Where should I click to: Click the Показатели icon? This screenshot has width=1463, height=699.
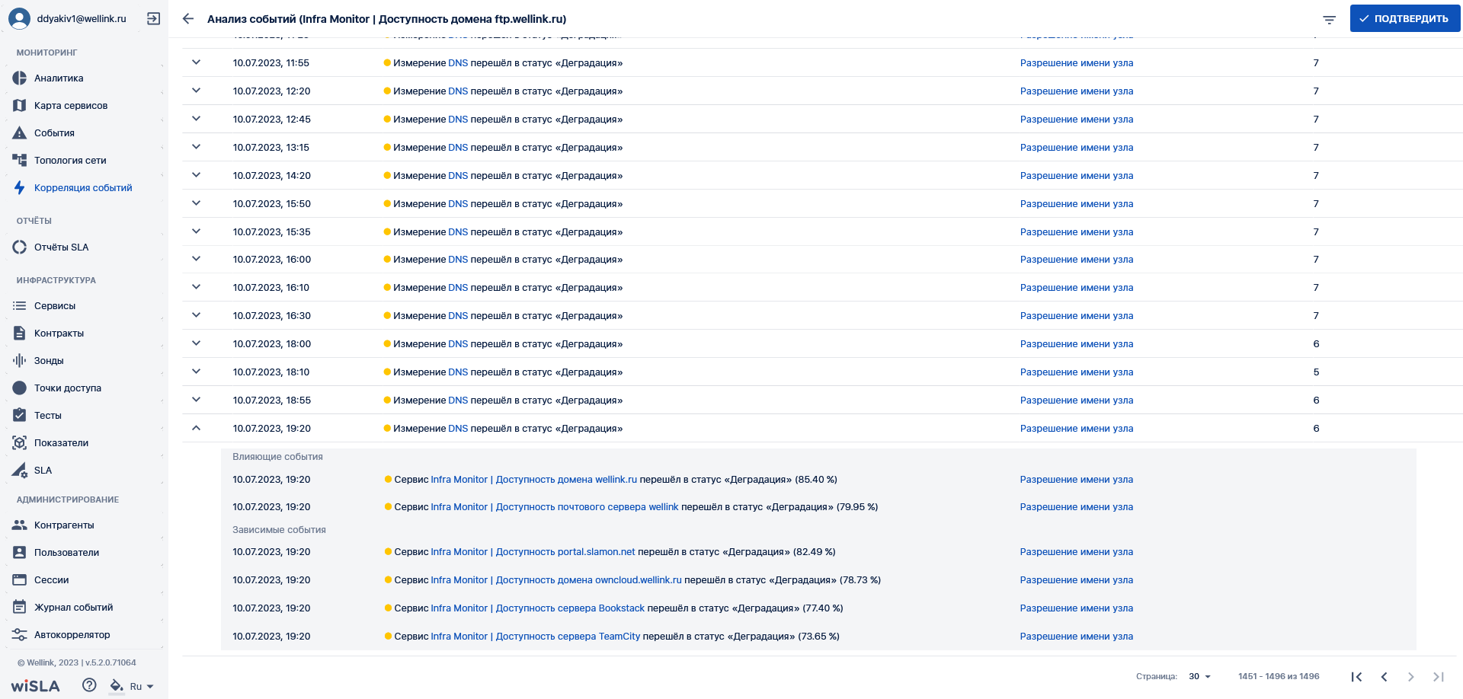click(20, 443)
